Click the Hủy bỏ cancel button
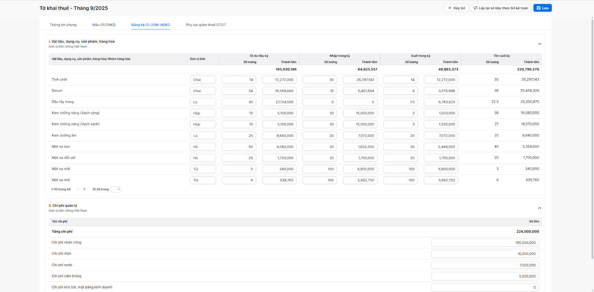This screenshot has width=594, height=292. [456, 8]
